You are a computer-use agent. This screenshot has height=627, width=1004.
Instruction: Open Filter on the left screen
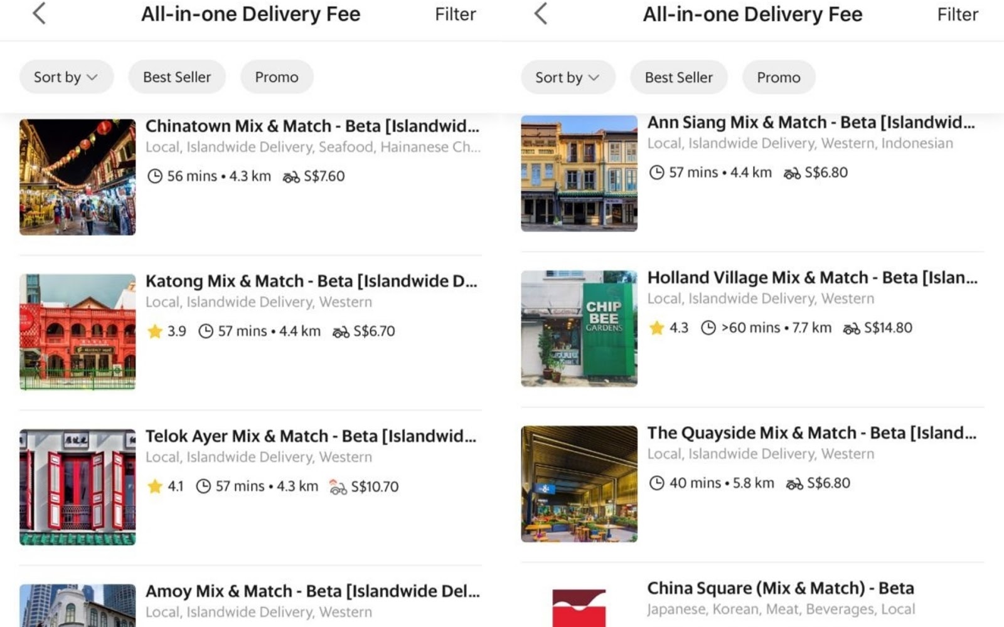pyautogui.click(x=456, y=14)
